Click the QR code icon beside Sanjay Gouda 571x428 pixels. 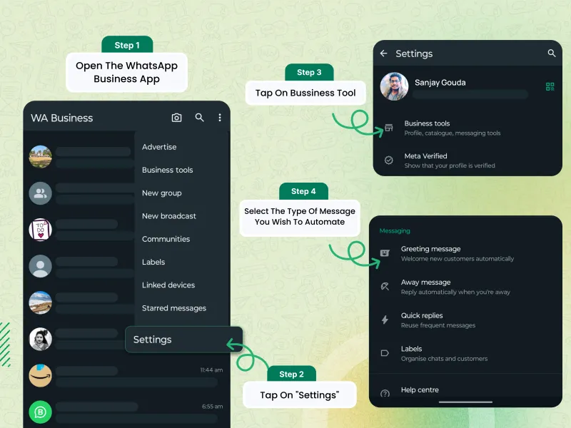coord(550,86)
